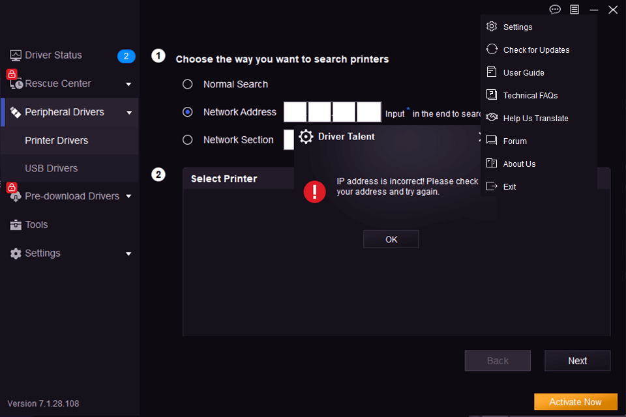
Task: Click the first Network Address IP field
Action: [x=295, y=112]
